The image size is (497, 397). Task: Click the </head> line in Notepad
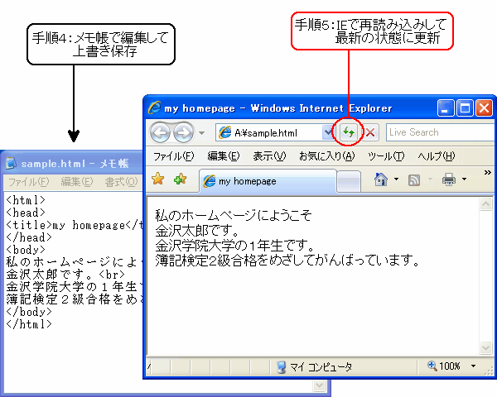coord(29,237)
